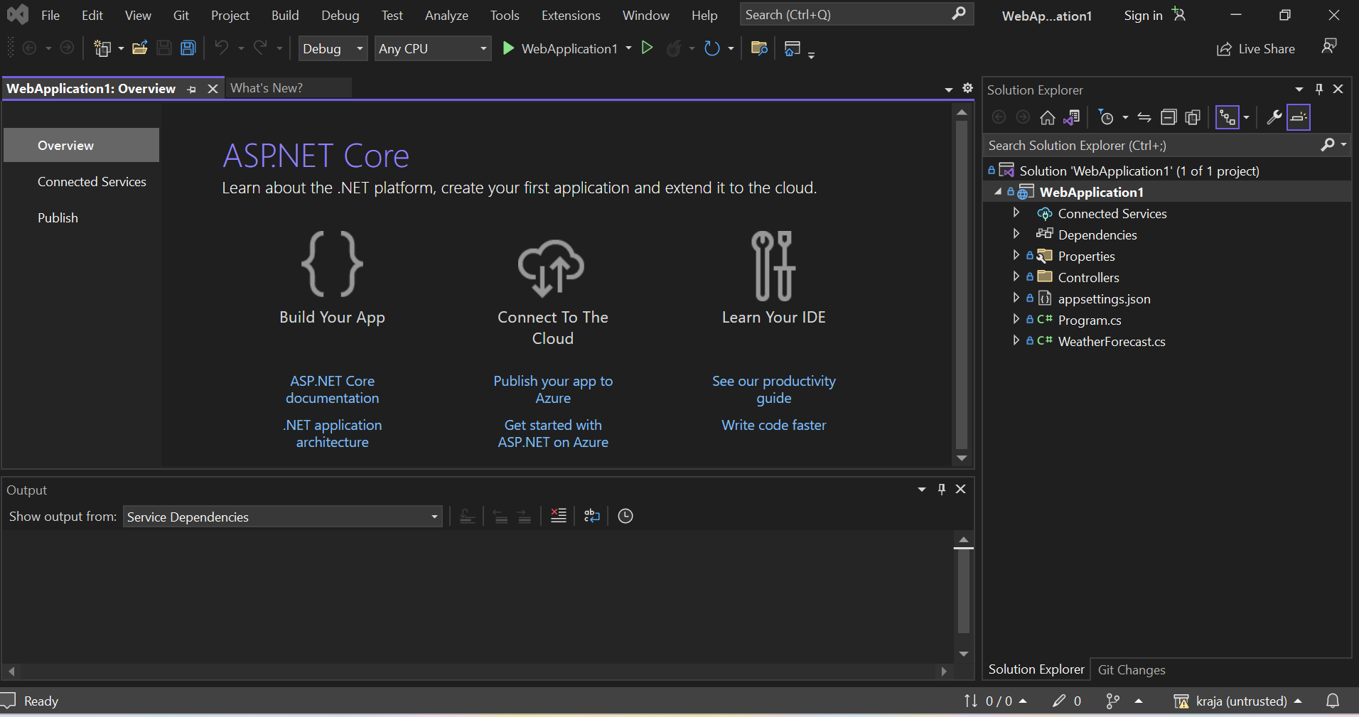The image size is (1359, 717).
Task: Click the Send Feedback person icon
Action: point(1329,47)
